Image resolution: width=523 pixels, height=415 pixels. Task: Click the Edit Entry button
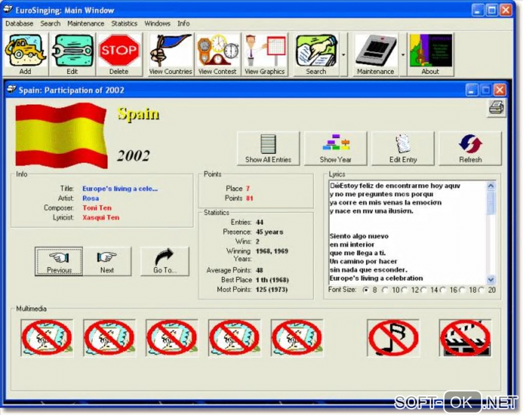[403, 149]
